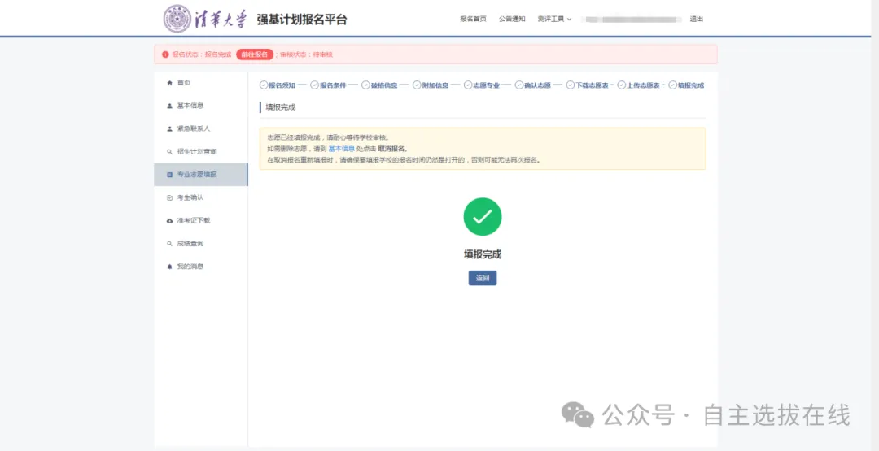
Task: Click the 报名须知 step check circle
Action: (264, 85)
